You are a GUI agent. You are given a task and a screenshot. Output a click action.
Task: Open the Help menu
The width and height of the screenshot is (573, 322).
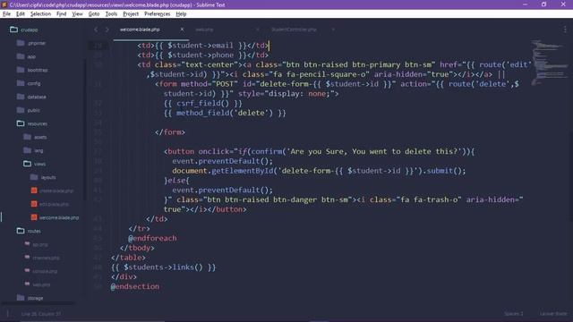181,14
